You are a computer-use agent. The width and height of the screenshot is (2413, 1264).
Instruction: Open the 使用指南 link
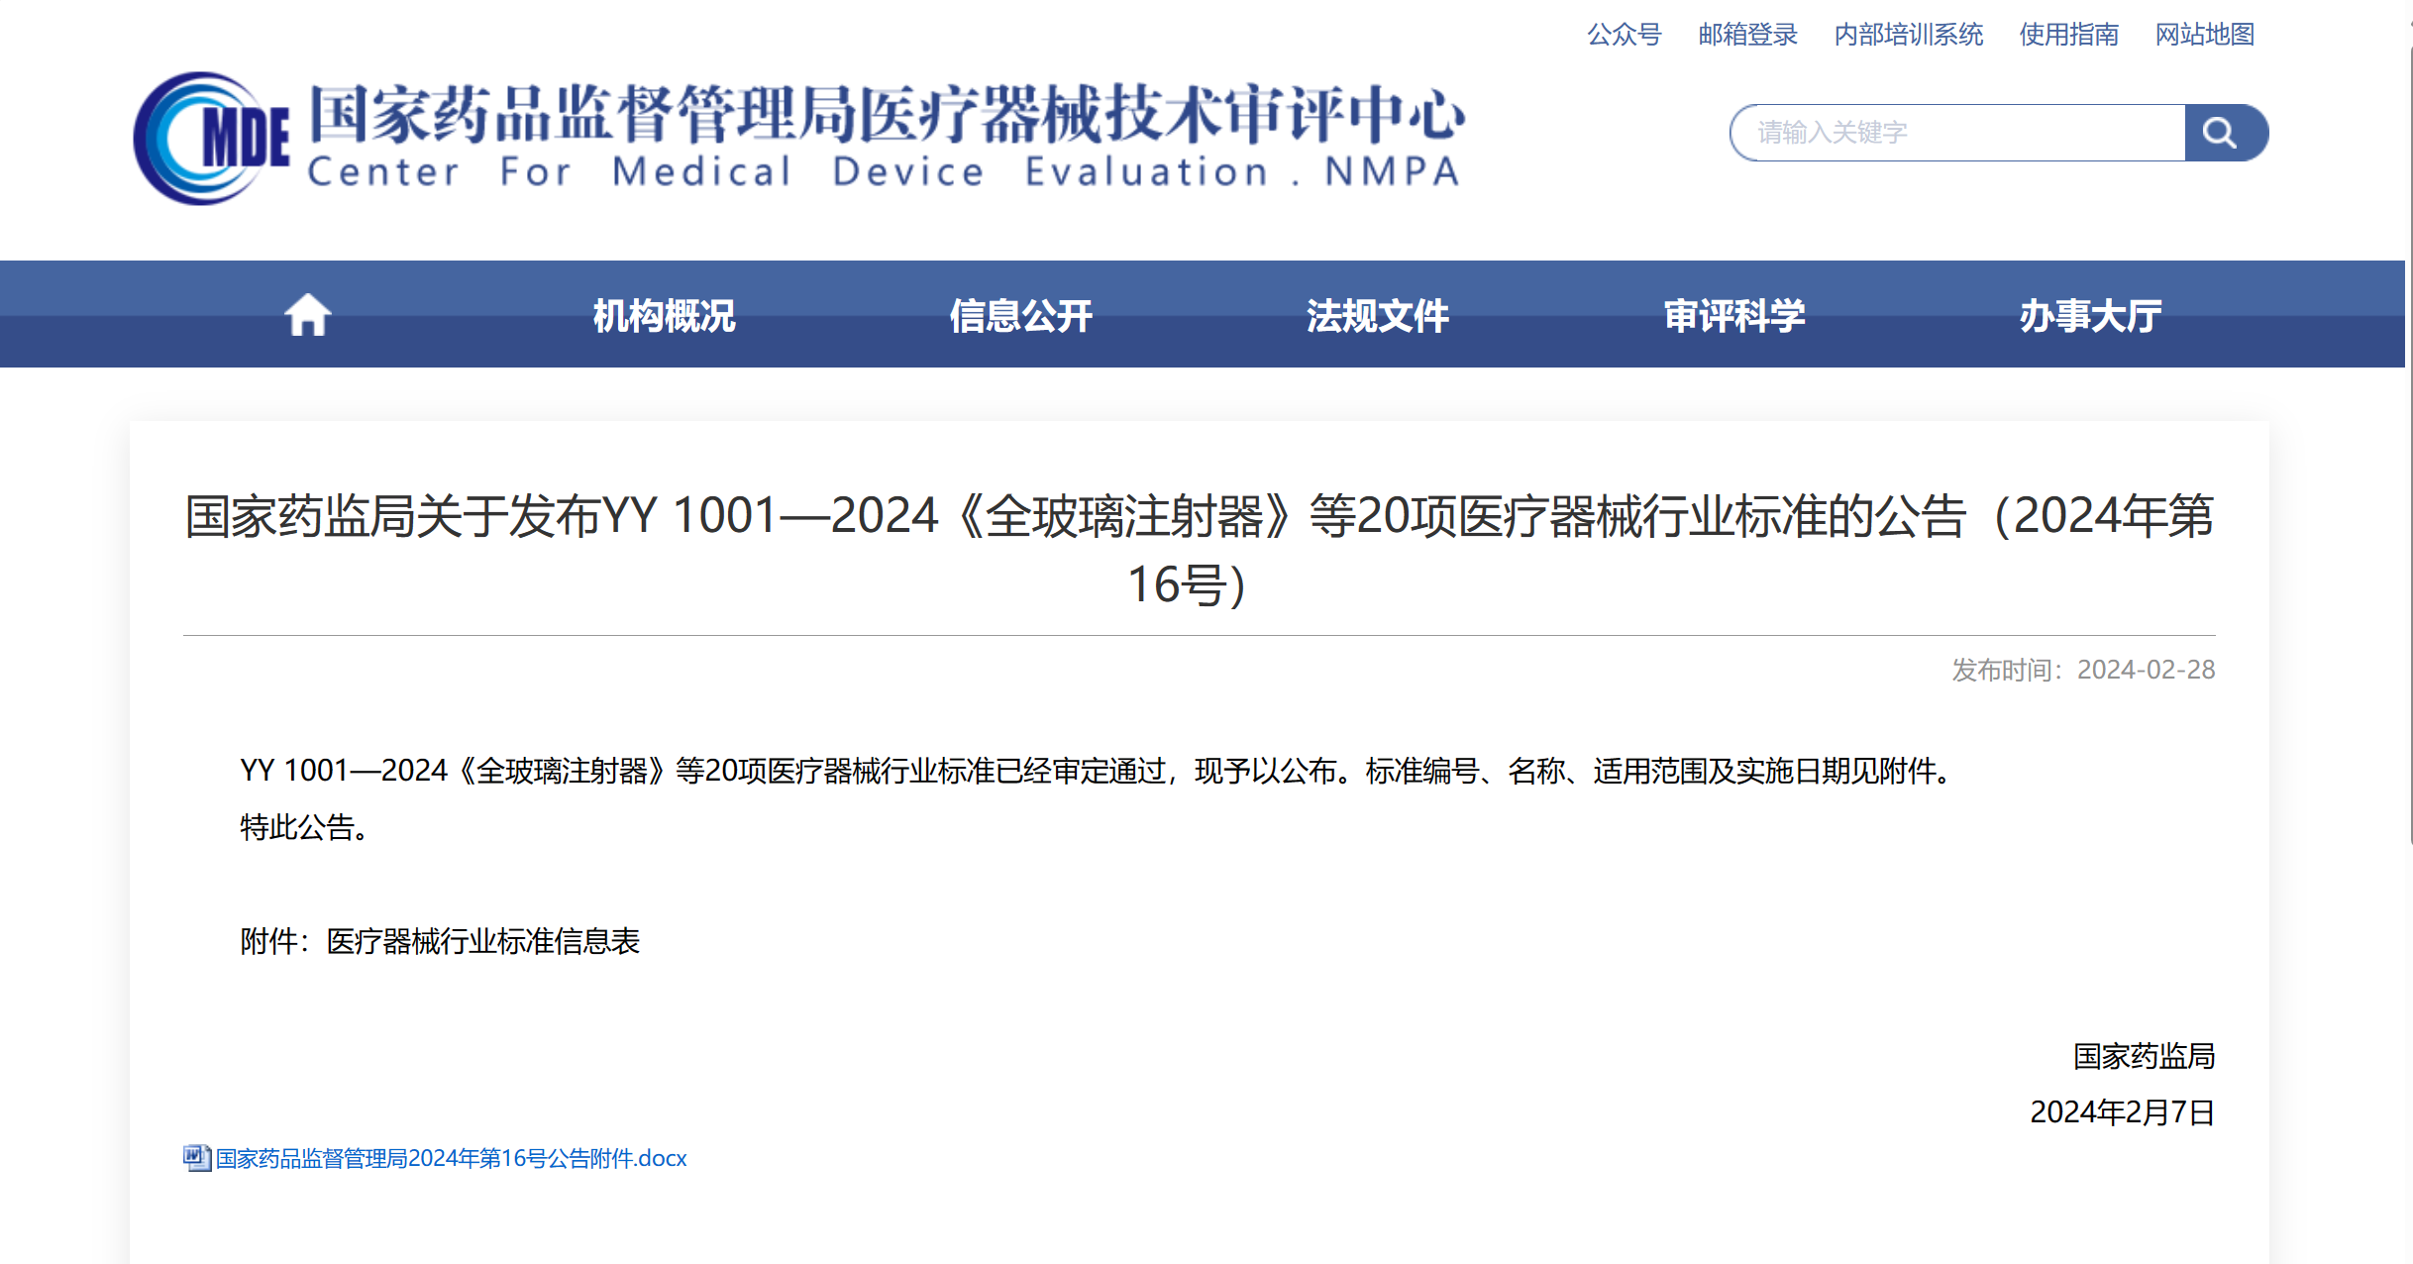(2068, 35)
